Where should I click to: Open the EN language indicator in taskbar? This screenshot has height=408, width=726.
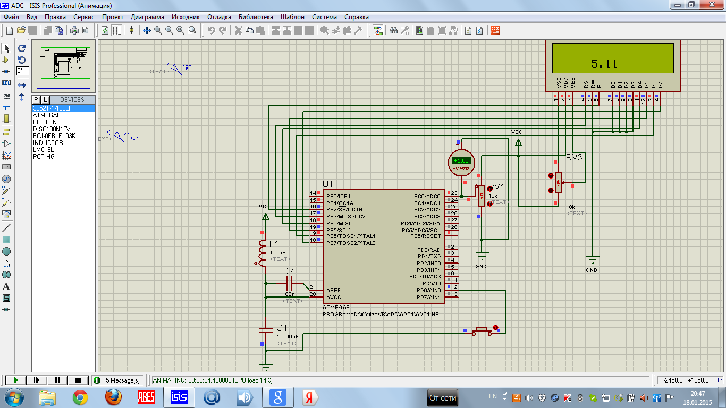493,396
